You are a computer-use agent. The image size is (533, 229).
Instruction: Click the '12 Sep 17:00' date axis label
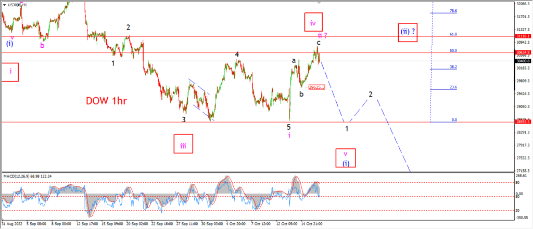point(87,224)
